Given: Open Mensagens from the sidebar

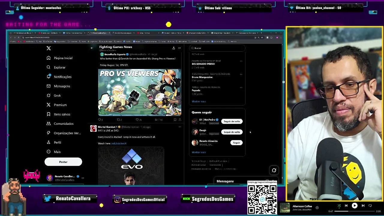Looking at the screenshot, I should 58,86.
